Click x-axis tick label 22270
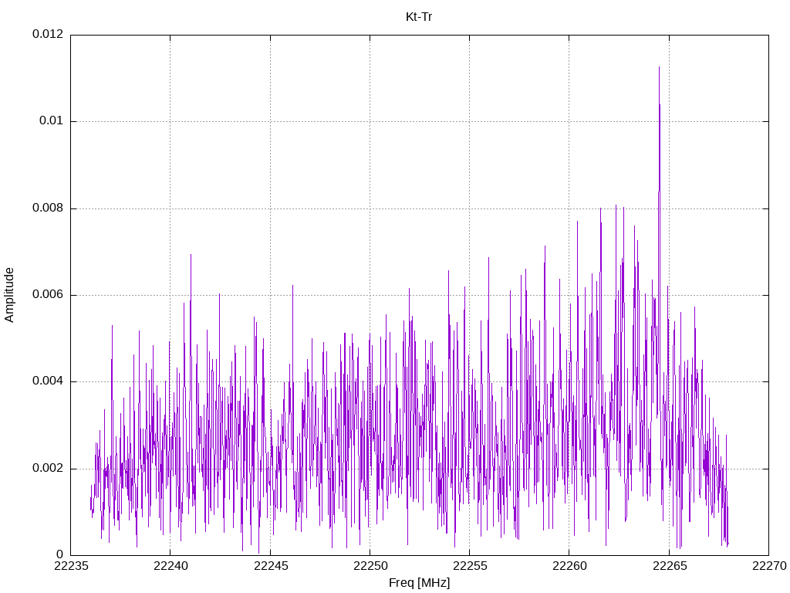 coord(769,566)
